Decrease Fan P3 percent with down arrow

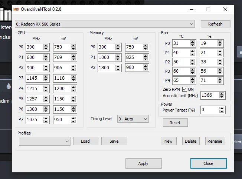(x=220, y=73)
